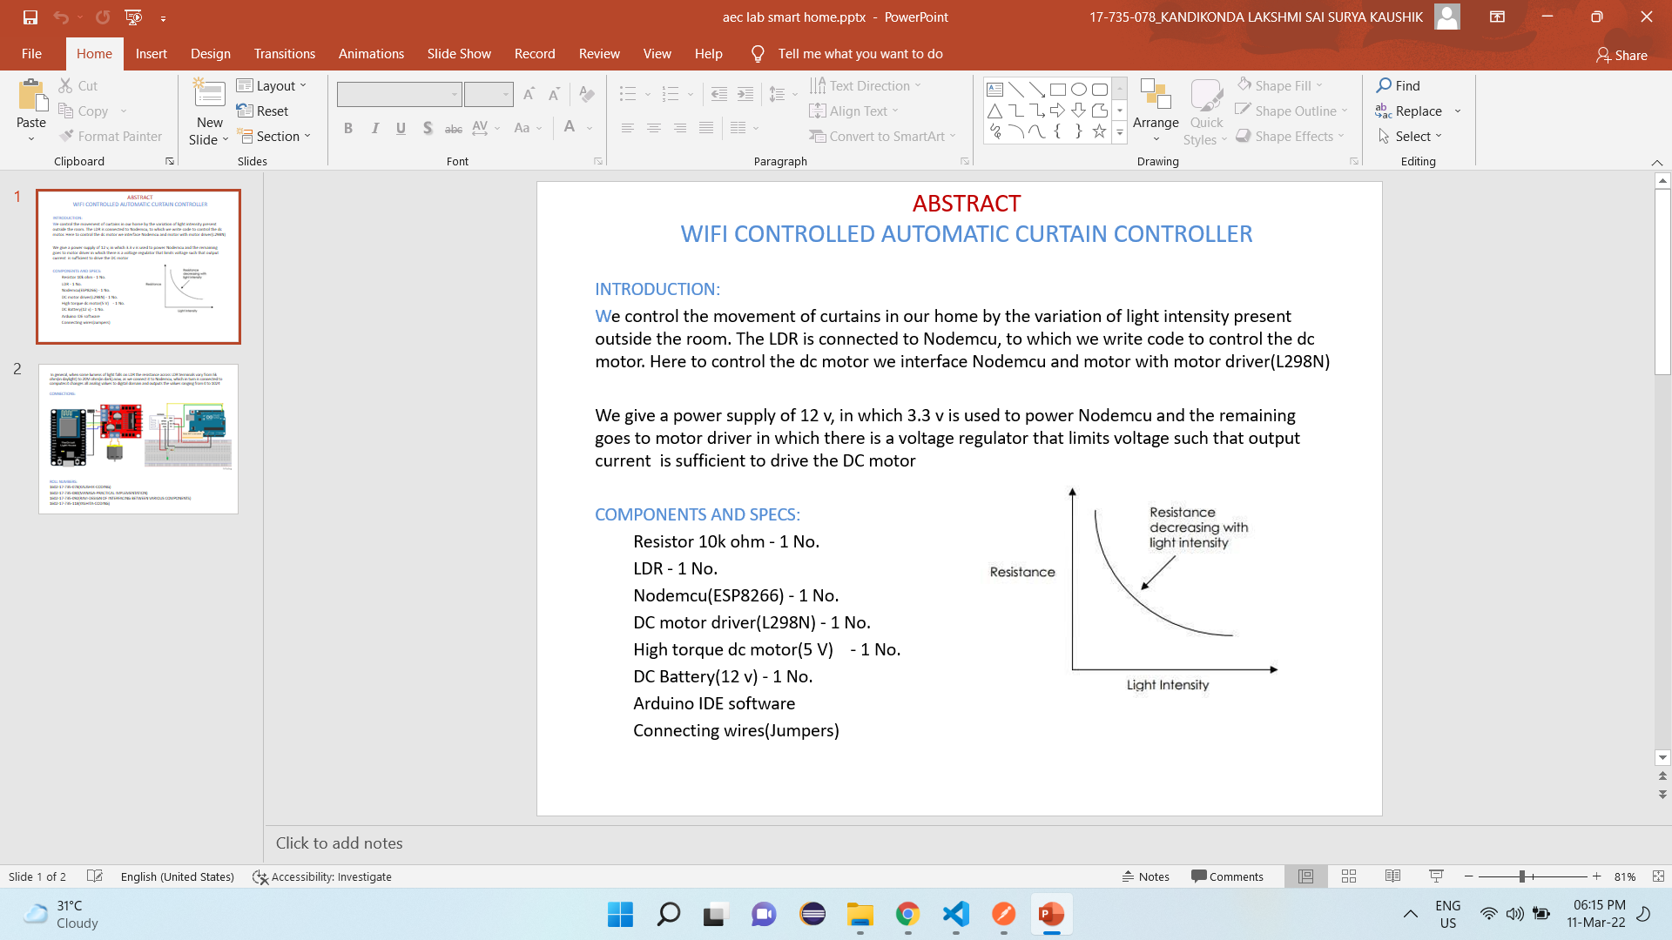Select the star shape in shapes gallery
The height and width of the screenshot is (940, 1672).
pyautogui.click(x=1099, y=131)
